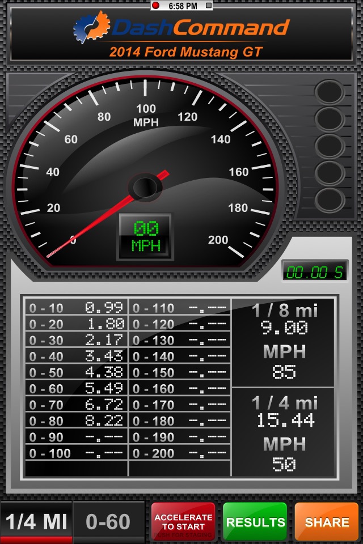Tap the orange Share button
The width and height of the screenshot is (363, 544).
pyautogui.click(x=327, y=522)
